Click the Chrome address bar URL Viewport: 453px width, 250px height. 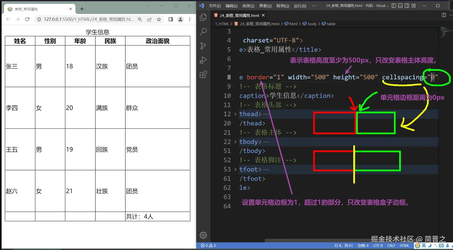pos(89,19)
